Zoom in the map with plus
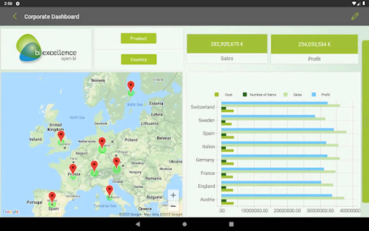Image resolution: width=369 pixels, height=231 pixels. click(173, 195)
